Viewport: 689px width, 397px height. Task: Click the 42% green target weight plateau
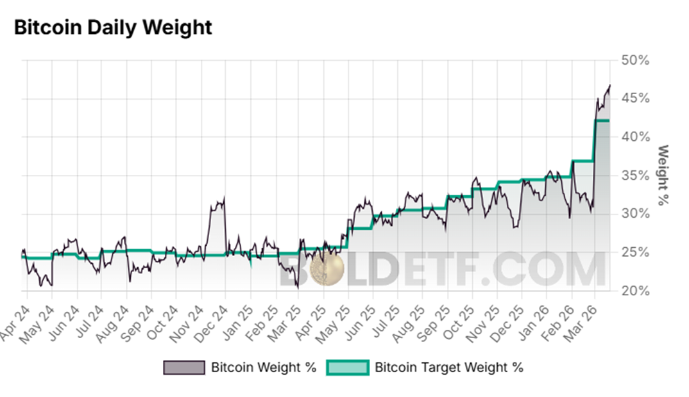point(602,120)
